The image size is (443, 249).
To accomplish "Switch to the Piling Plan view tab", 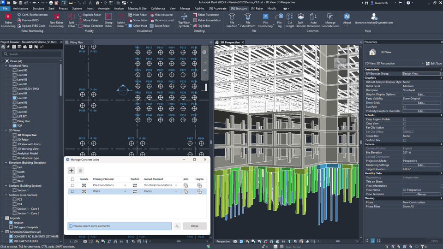I will [x=77, y=42].
